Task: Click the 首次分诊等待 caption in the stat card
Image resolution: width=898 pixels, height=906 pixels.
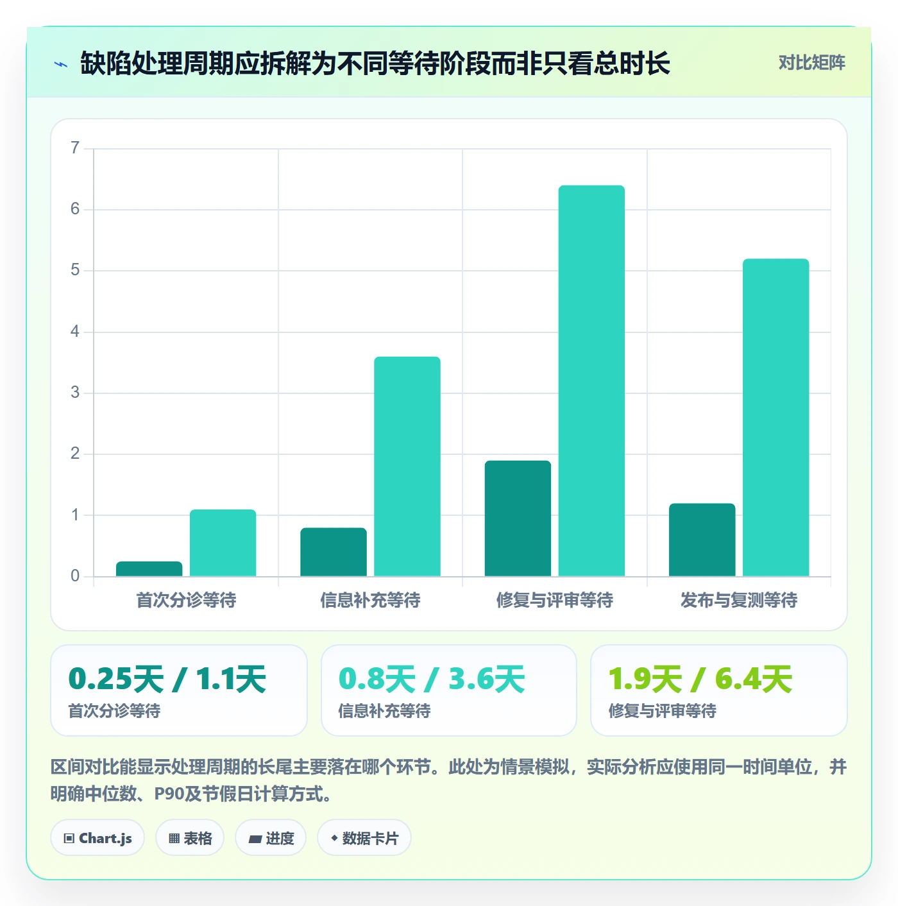Action: click(114, 711)
